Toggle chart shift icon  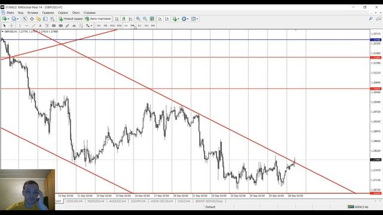click(x=167, y=19)
